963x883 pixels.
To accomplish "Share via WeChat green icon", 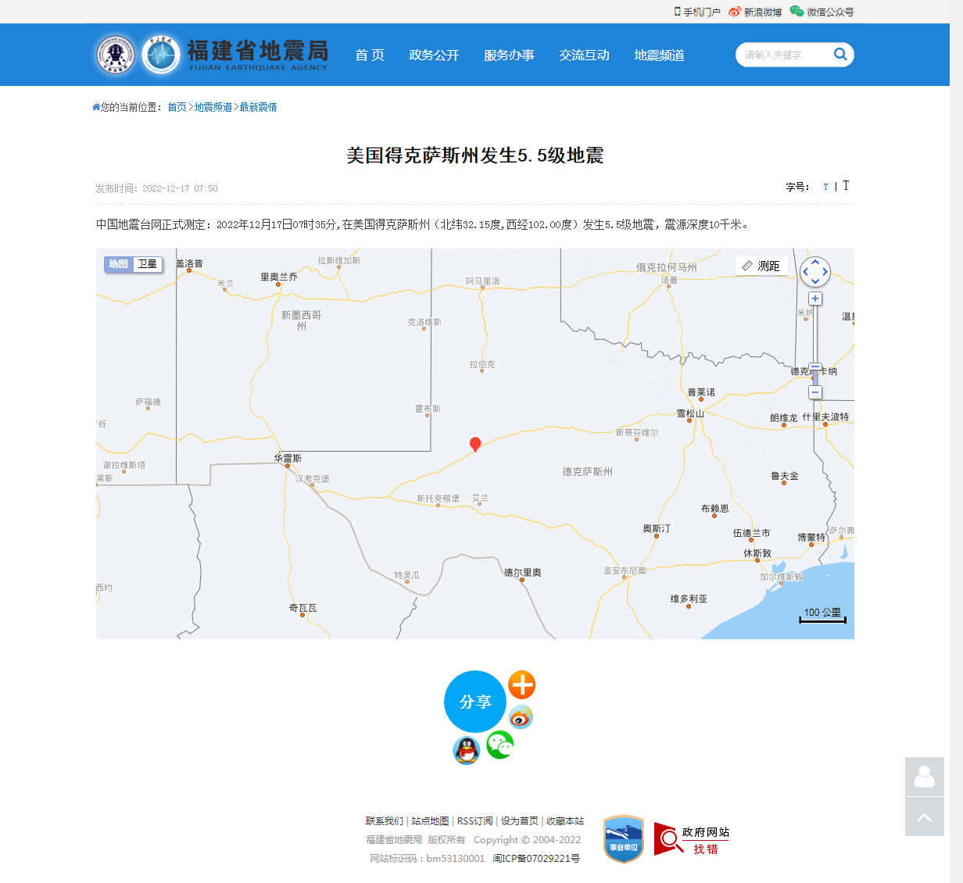I will pyautogui.click(x=500, y=745).
